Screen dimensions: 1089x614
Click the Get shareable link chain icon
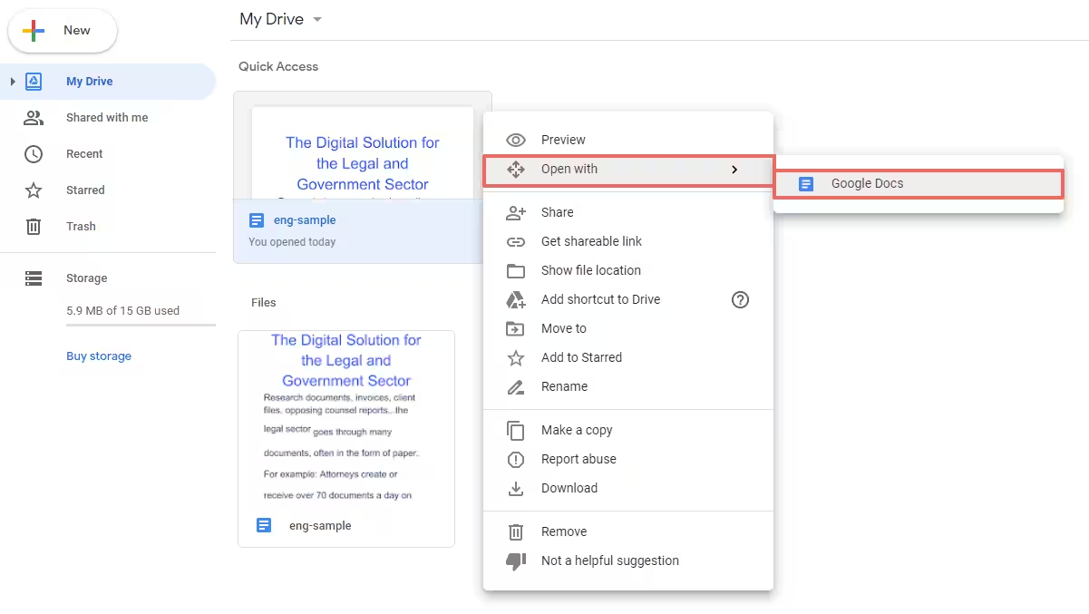point(516,241)
